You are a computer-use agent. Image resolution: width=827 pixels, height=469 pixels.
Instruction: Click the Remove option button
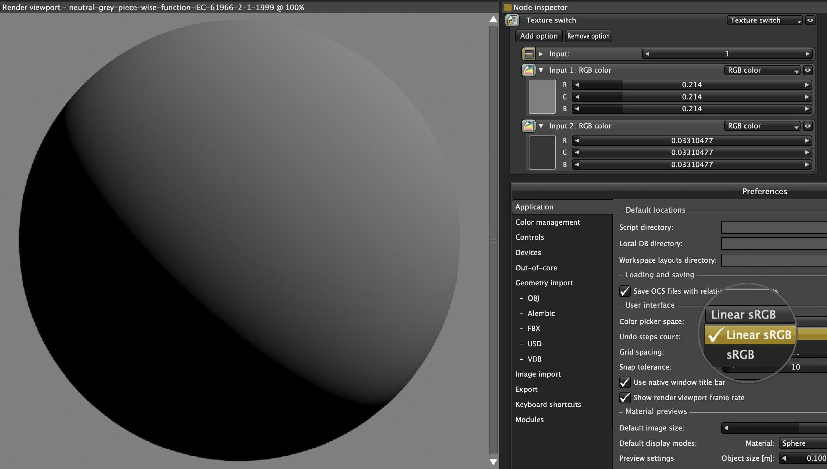[588, 36]
